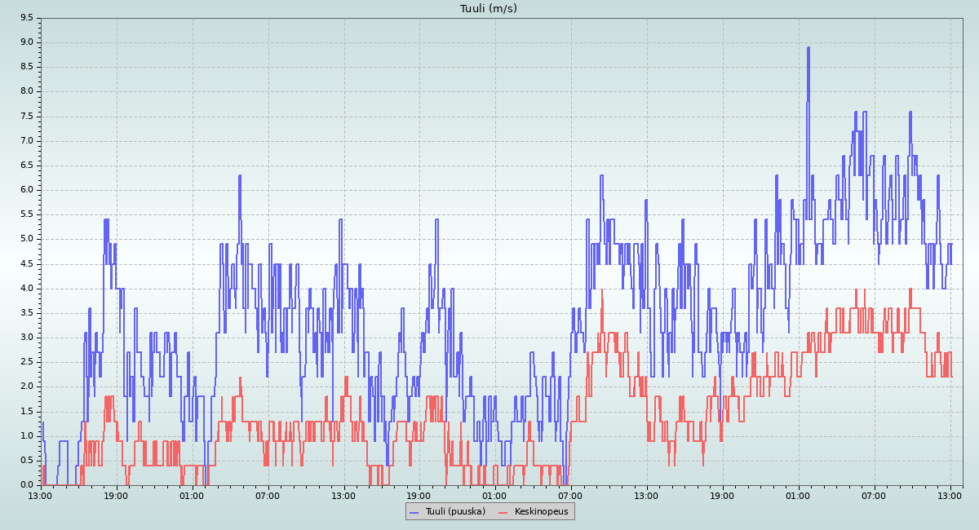Click the 4.0 y-axis label
The height and width of the screenshot is (530, 979).
click(x=26, y=288)
